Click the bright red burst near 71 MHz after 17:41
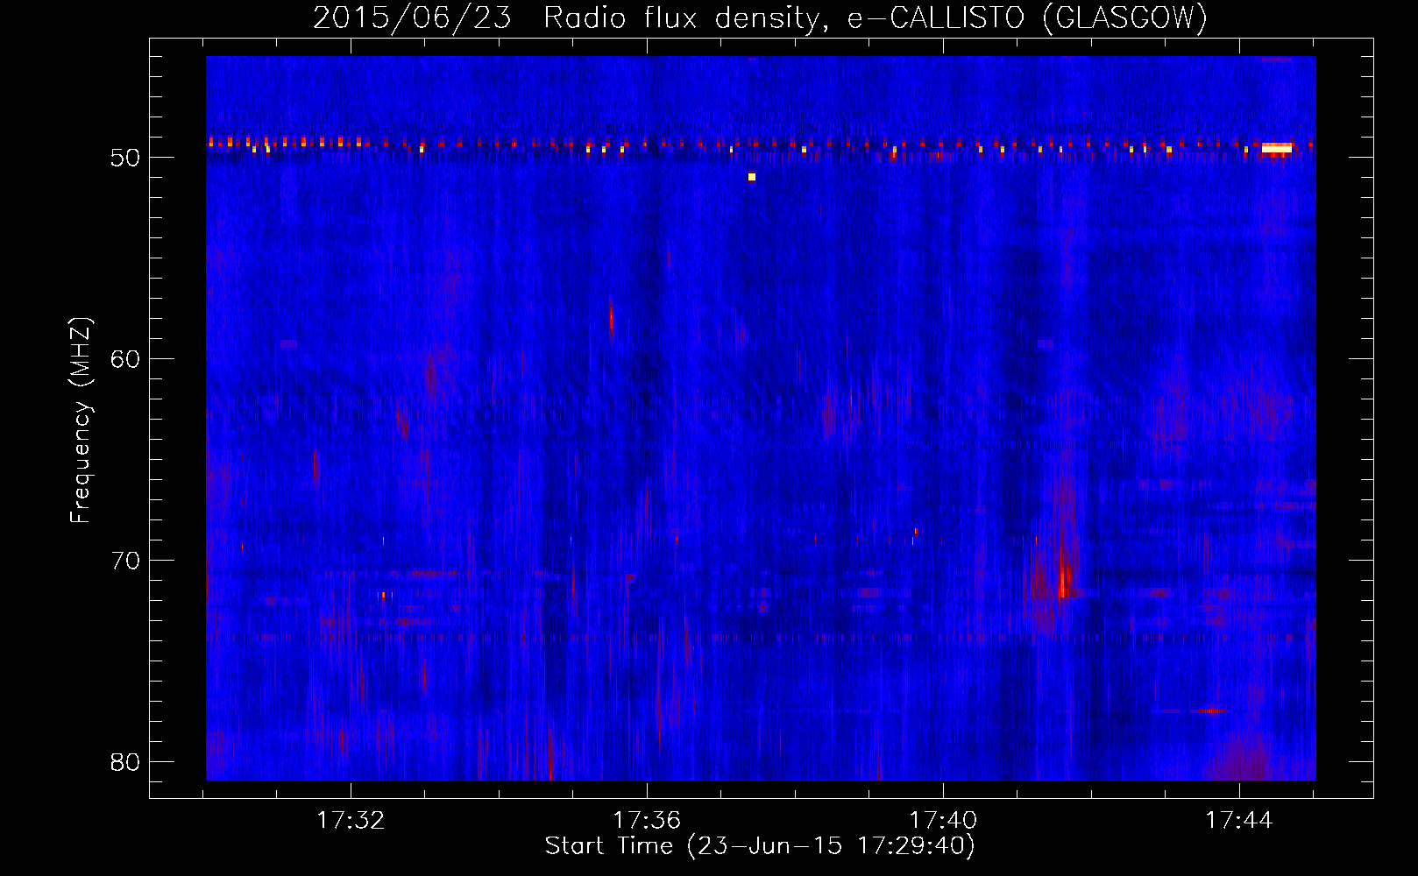Viewport: 1418px width, 876px height. (1063, 577)
